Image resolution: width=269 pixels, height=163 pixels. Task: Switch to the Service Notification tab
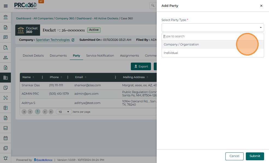(x=100, y=56)
